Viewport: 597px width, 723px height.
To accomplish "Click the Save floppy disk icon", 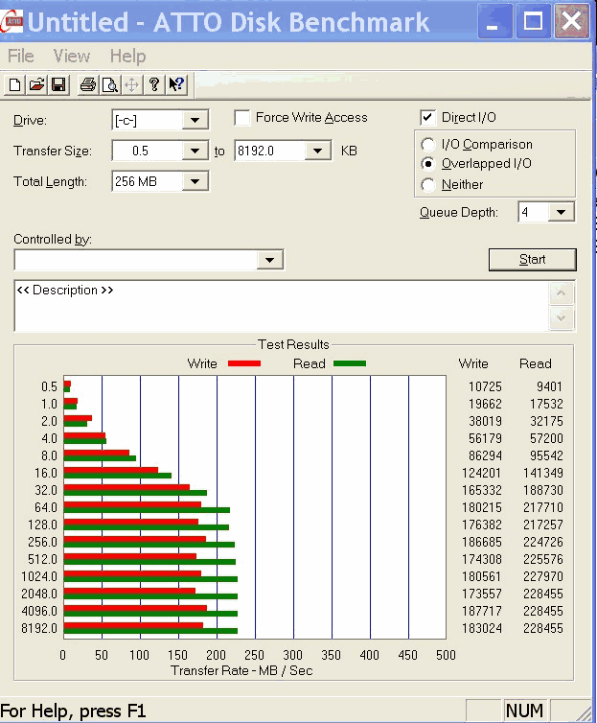I will [57, 85].
